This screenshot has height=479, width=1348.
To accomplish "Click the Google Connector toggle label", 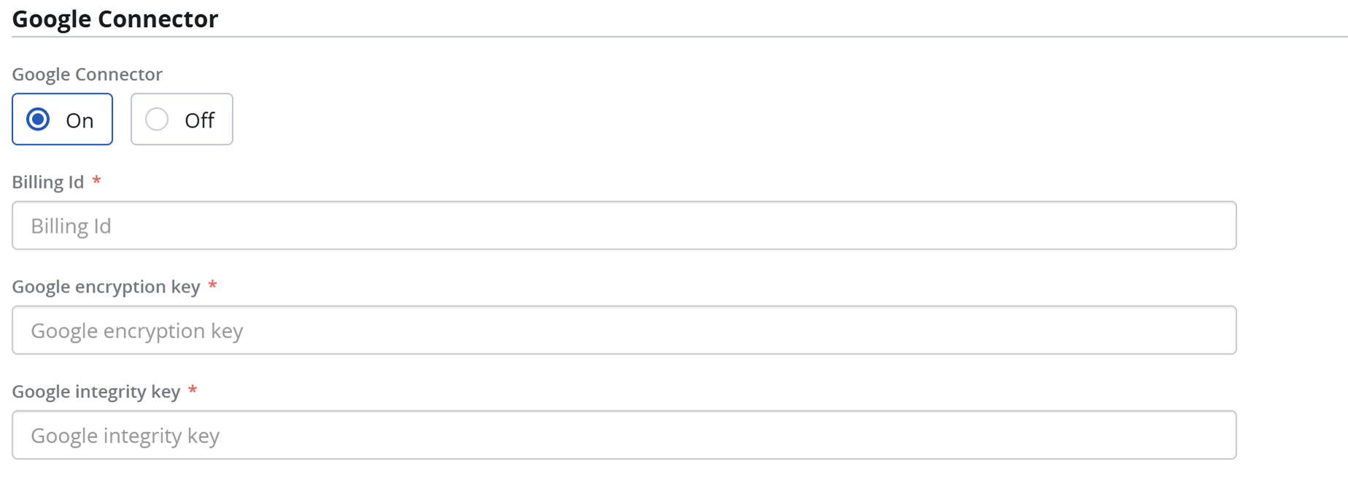I will click(x=87, y=74).
